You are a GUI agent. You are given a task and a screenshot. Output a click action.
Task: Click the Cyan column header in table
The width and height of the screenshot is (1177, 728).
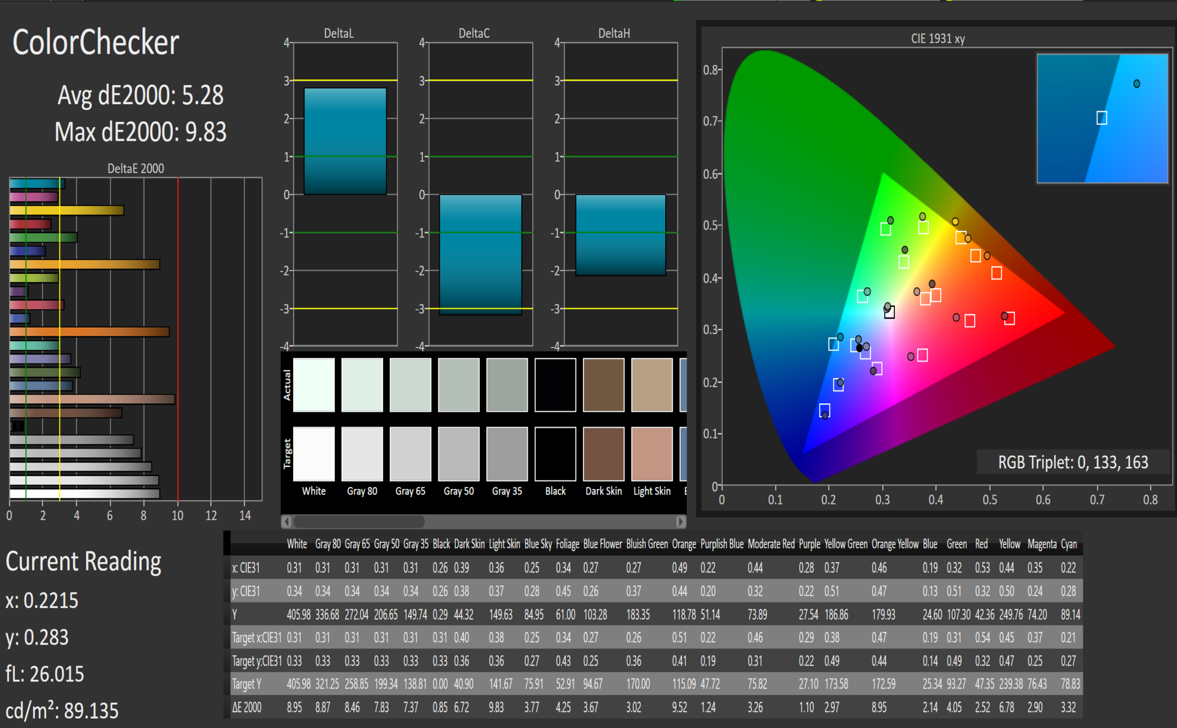[x=1068, y=544]
